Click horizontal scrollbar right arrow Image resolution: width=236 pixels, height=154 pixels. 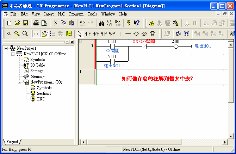[x=225, y=142]
